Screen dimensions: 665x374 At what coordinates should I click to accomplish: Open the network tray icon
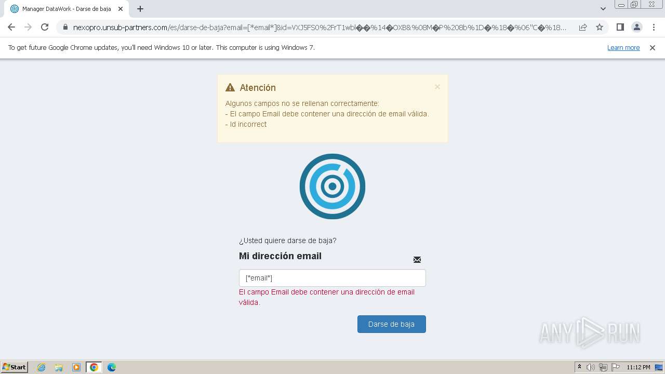(603, 367)
